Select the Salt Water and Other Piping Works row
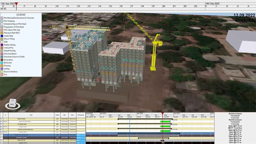The height and width of the screenshot is (144, 256). pyautogui.click(x=42, y=130)
